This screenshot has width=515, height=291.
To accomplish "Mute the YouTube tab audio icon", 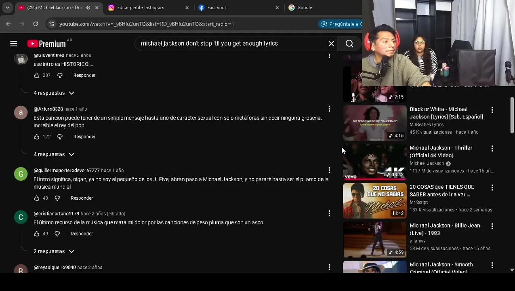I will (88, 7).
